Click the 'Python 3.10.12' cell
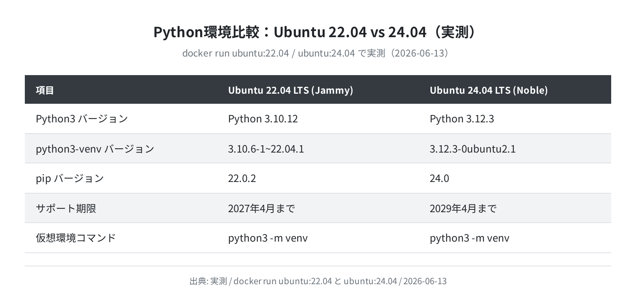 point(263,118)
